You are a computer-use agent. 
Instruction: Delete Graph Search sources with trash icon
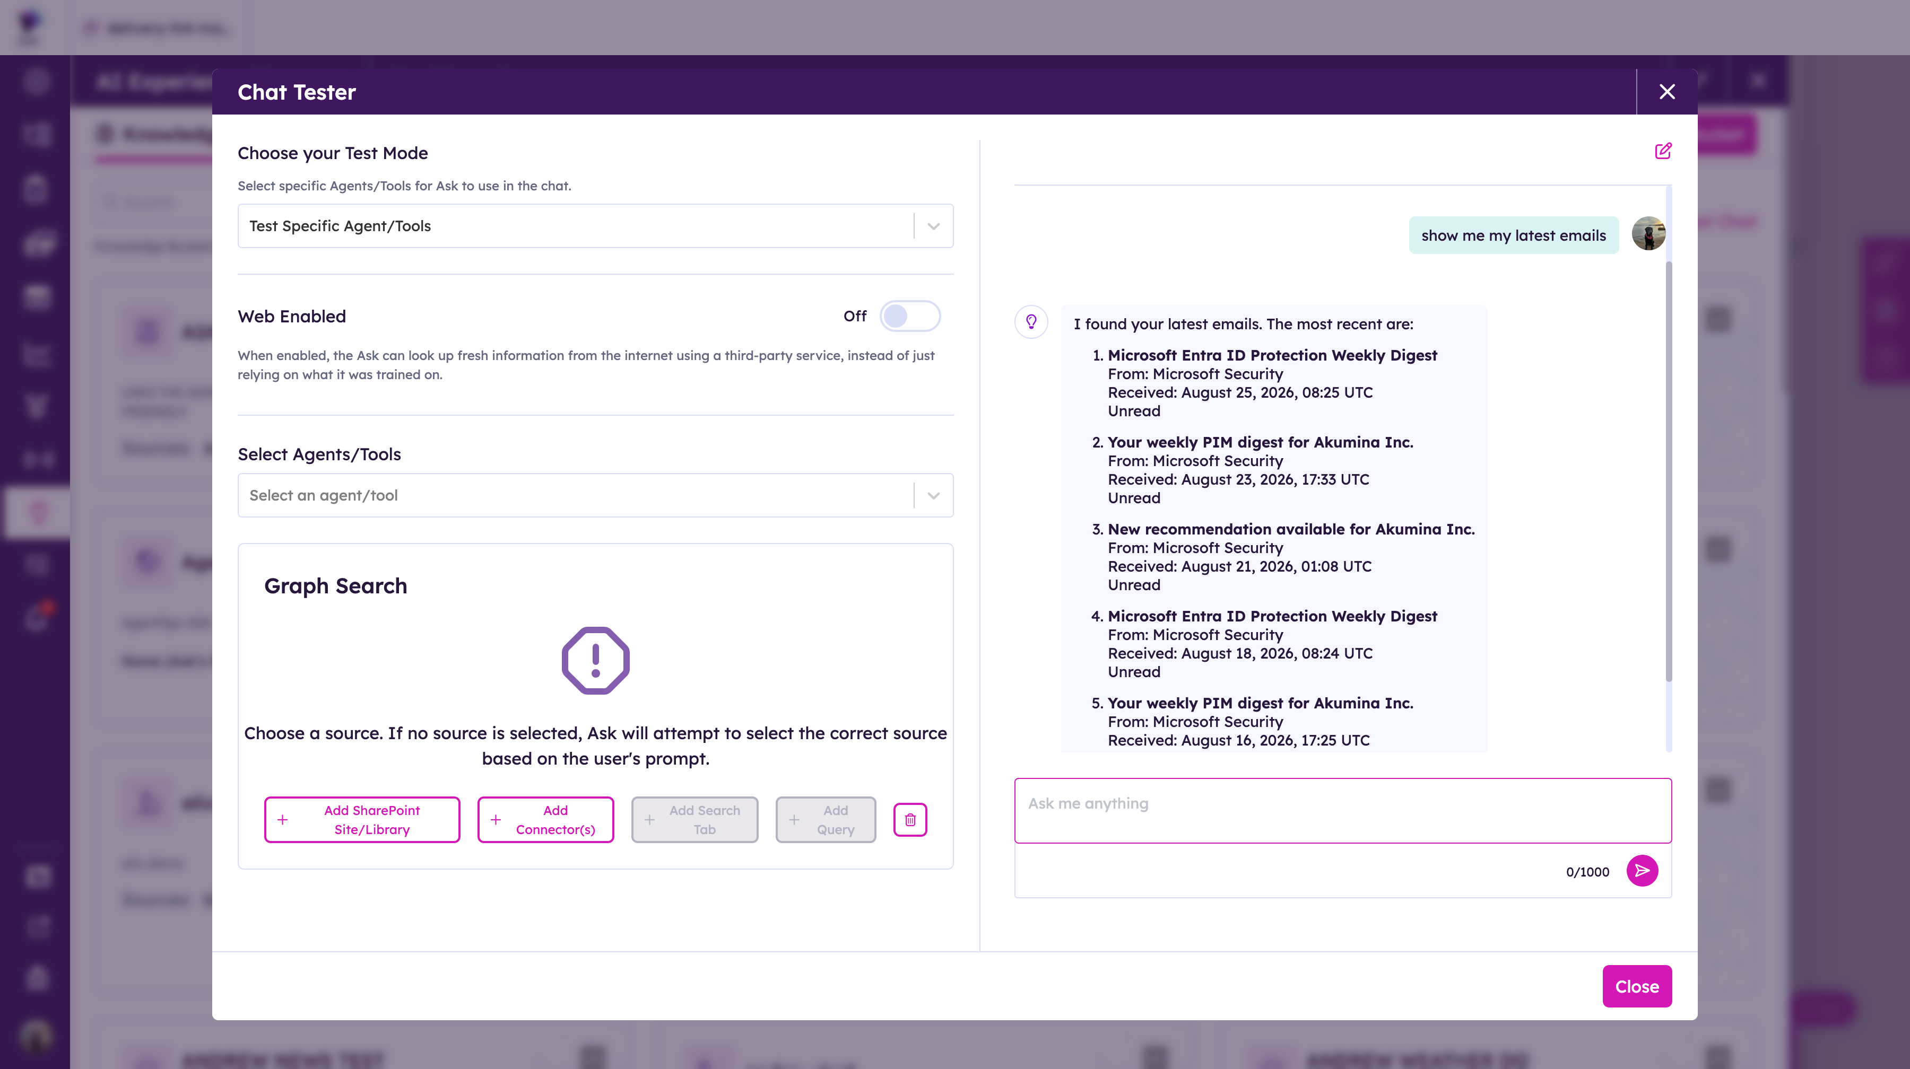(910, 820)
